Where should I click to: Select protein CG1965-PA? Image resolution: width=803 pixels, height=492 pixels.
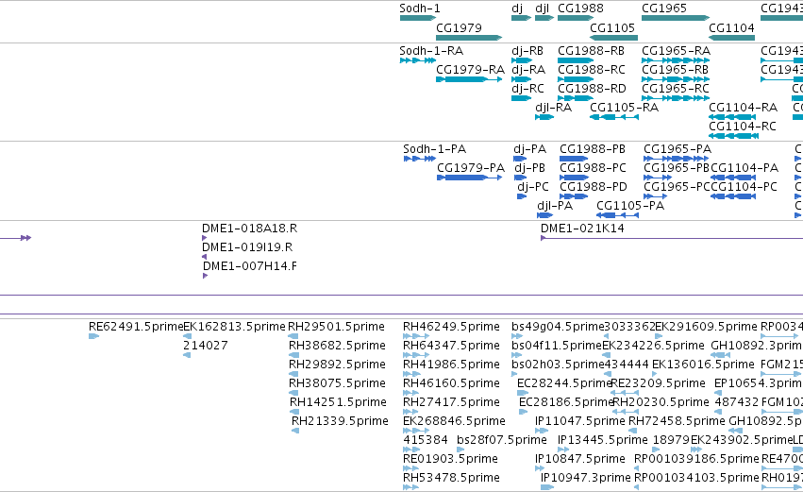(677, 159)
